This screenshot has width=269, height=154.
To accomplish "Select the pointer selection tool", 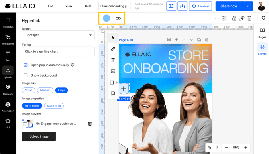I will 113,38.
